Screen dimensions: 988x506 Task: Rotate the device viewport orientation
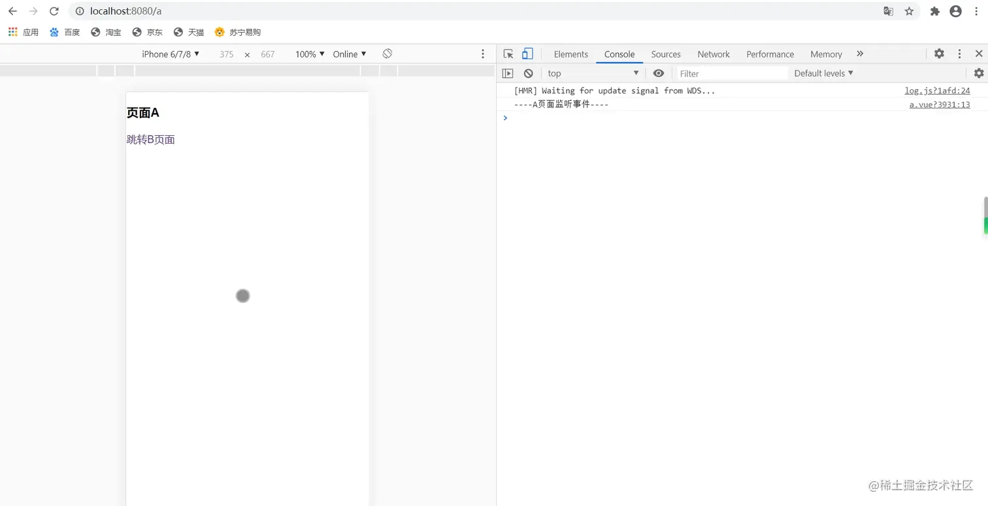[x=387, y=54]
